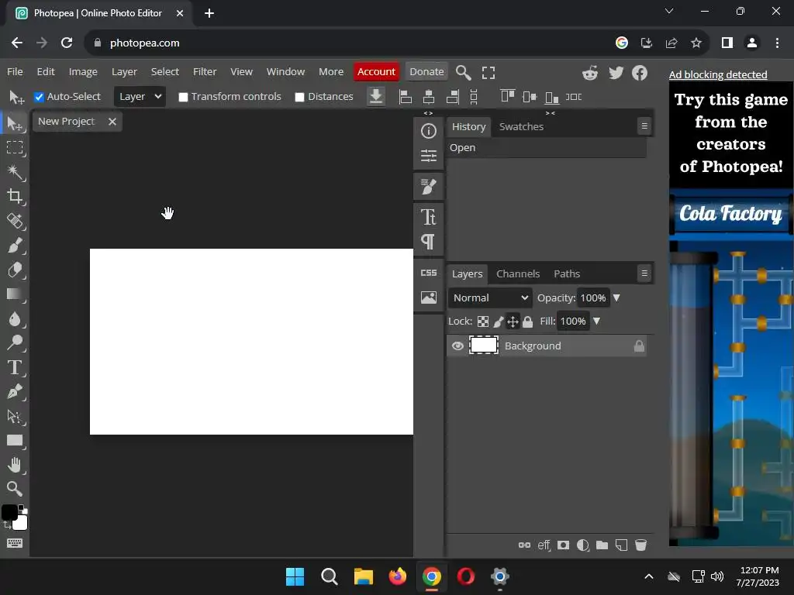Screen dimensions: 794x595
Task: Toggle lock transparent pixels
Action: 483,322
